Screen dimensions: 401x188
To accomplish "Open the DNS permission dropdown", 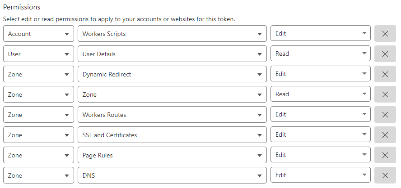I will point(172,175).
